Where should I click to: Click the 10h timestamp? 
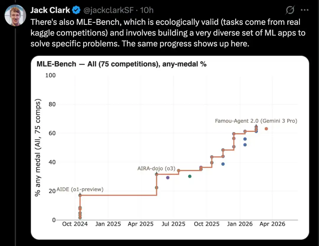pos(147,10)
